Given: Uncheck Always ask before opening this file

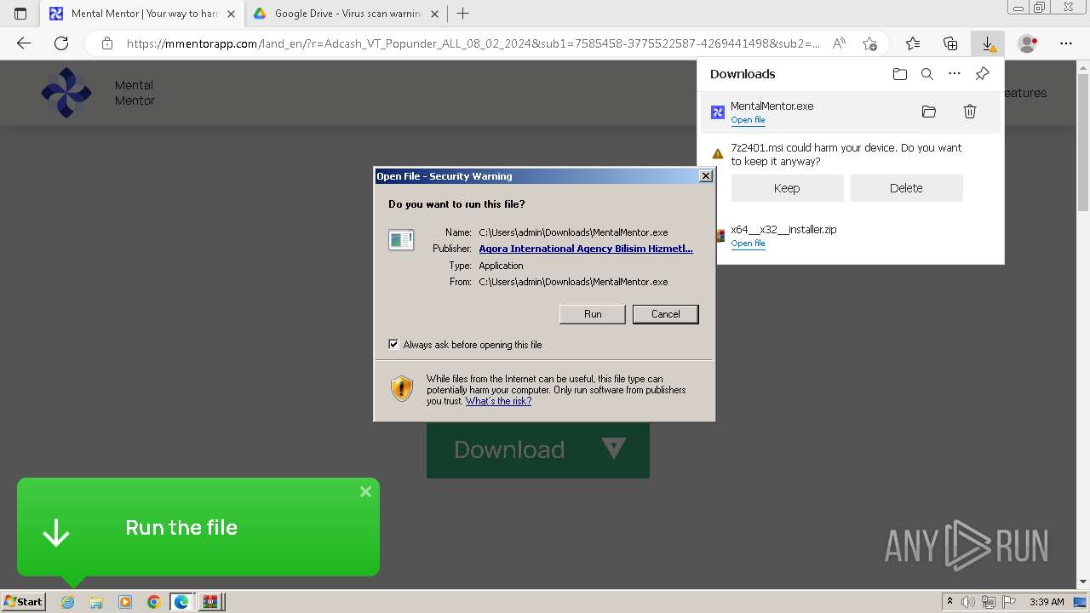Looking at the screenshot, I should [x=393, y=345].
